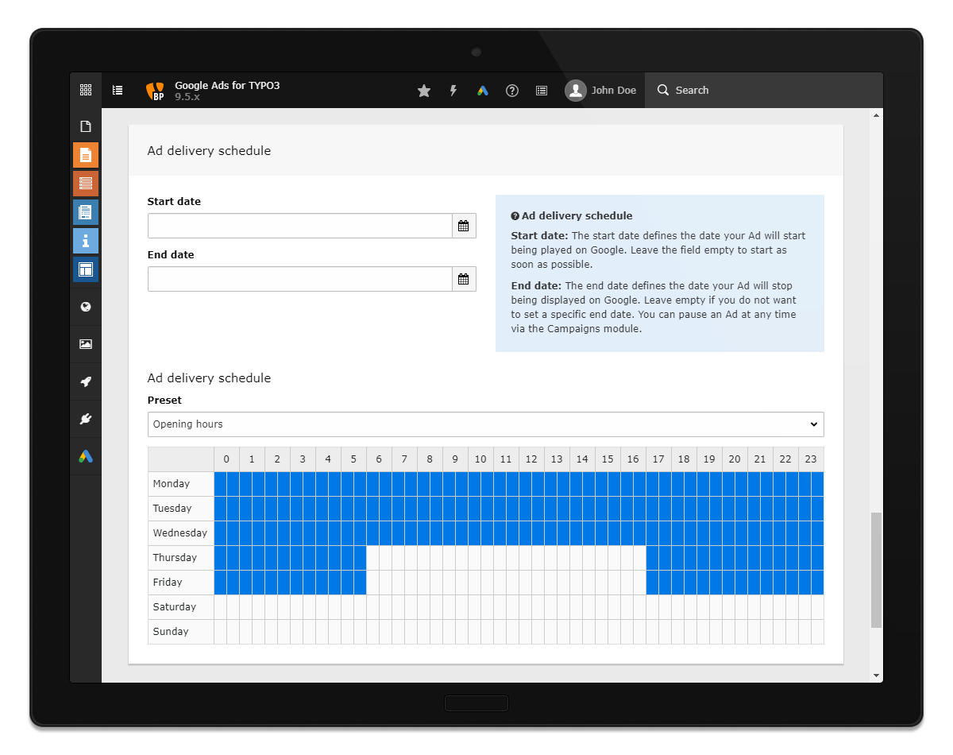Open the Info module sidebar icon

pyautogui.click(x=86, y=241)
